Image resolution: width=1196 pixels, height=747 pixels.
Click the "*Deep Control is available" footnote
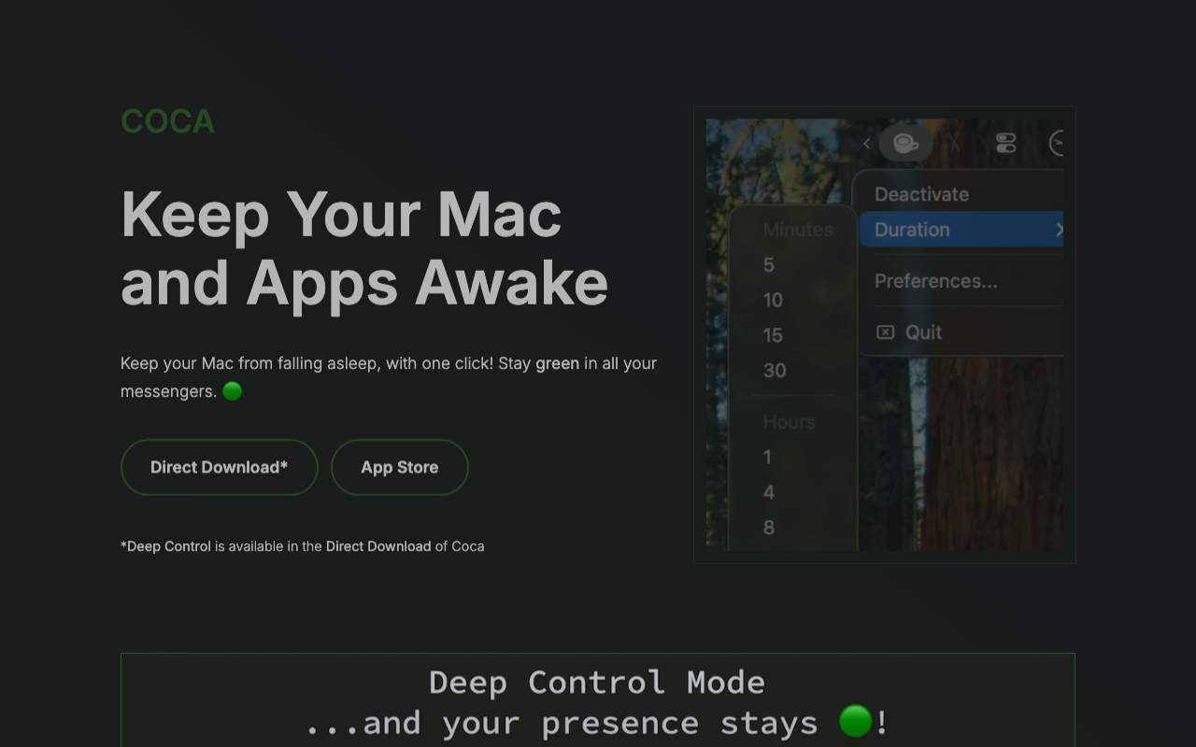click(303, 546)
